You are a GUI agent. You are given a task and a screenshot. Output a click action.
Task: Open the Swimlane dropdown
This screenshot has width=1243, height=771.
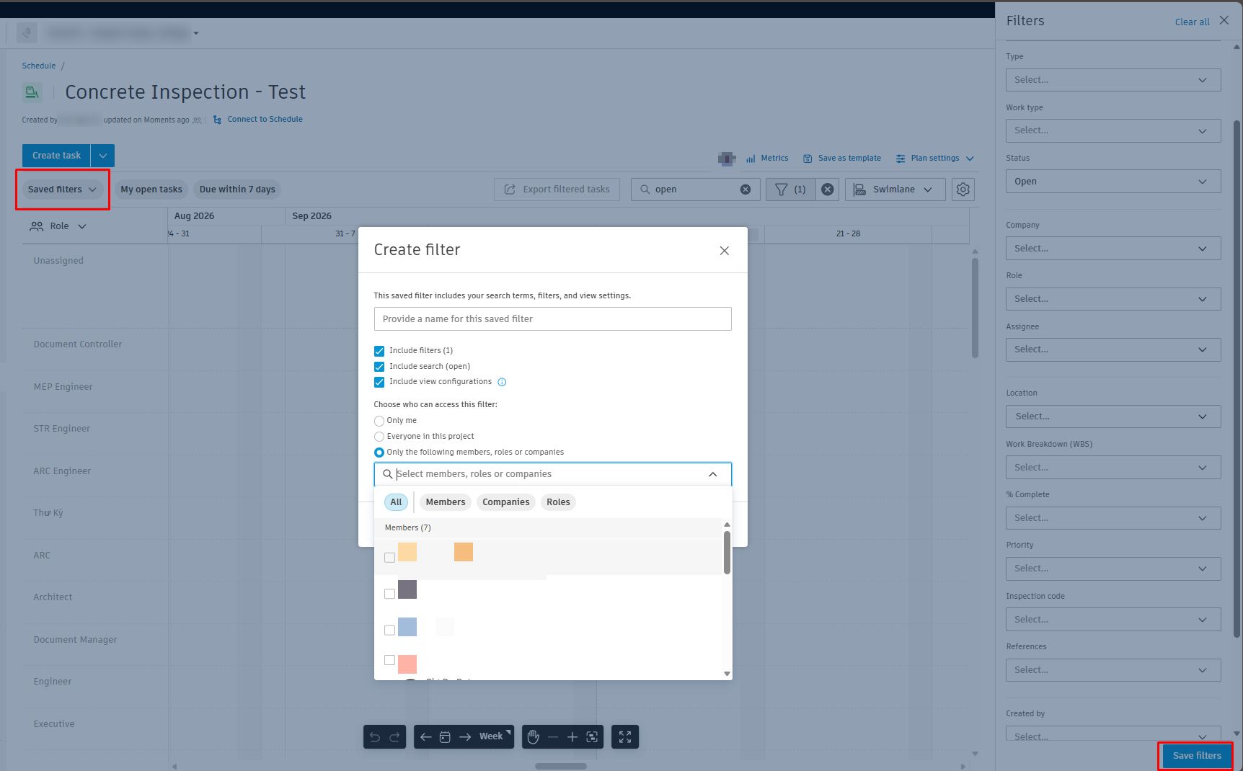[895, 190]
